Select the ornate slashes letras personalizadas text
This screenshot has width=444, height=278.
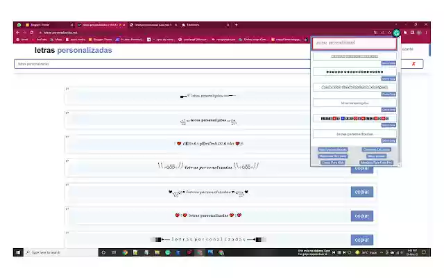(208, 167)
